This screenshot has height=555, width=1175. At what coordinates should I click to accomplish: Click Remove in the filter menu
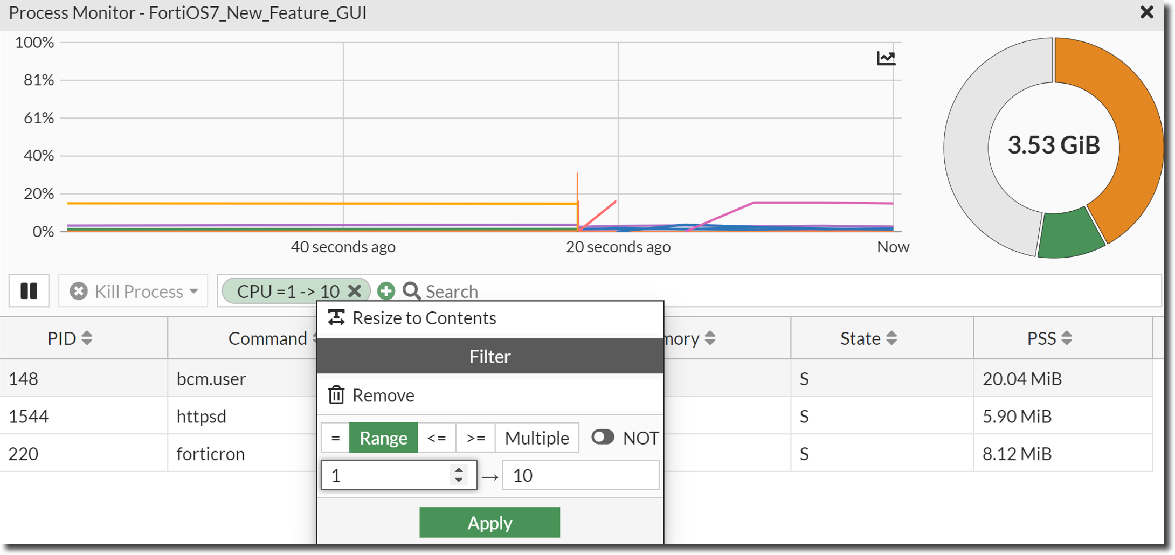[383, 396]
